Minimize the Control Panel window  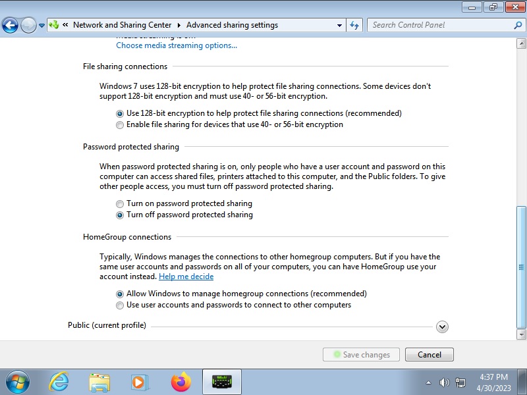pyautogui.click(x=472, y=7)
